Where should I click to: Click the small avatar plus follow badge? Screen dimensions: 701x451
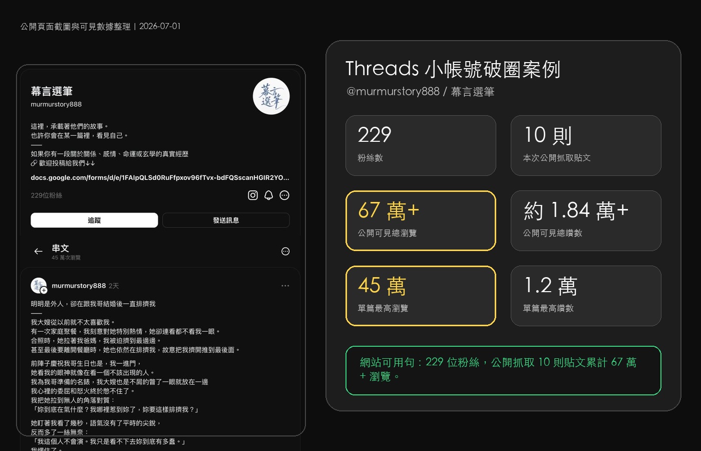(x=44, y=290)
